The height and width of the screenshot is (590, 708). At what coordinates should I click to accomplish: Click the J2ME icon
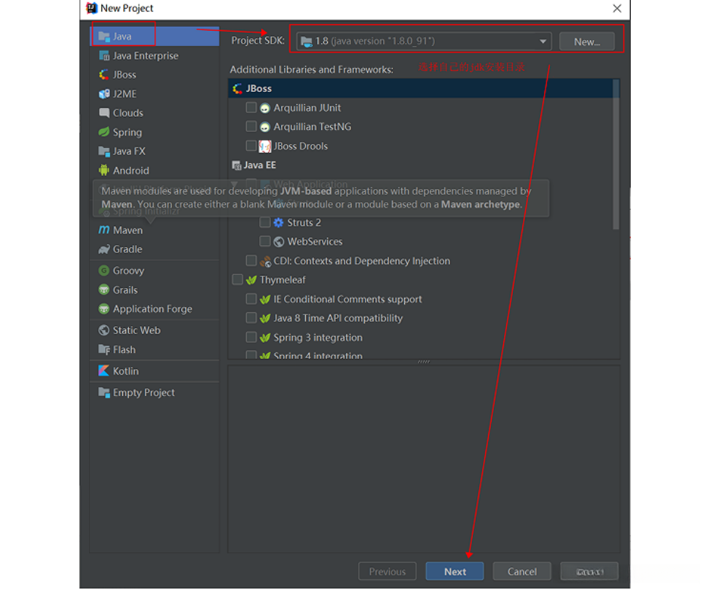[104, 93]
